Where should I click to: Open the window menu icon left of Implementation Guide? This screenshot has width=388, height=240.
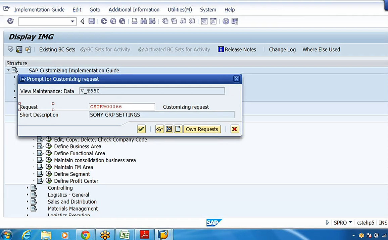click(x=6, y=9)
